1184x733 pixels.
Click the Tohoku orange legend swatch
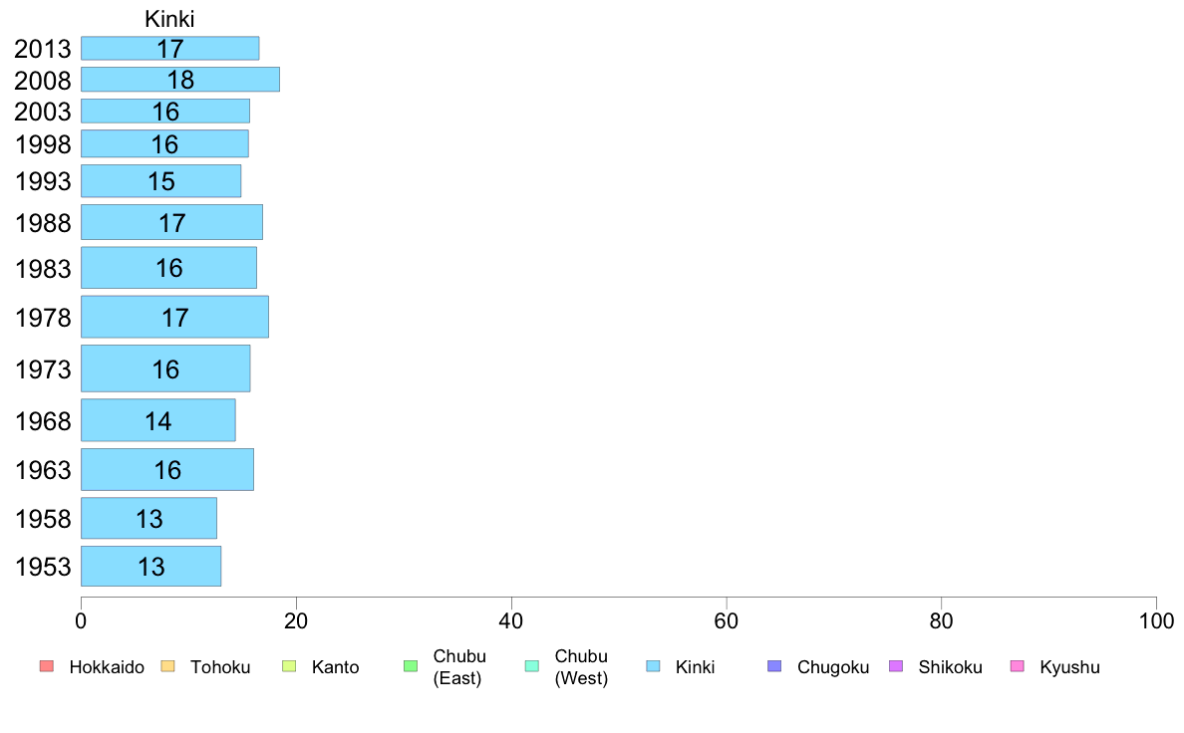(x=167, y=666)
